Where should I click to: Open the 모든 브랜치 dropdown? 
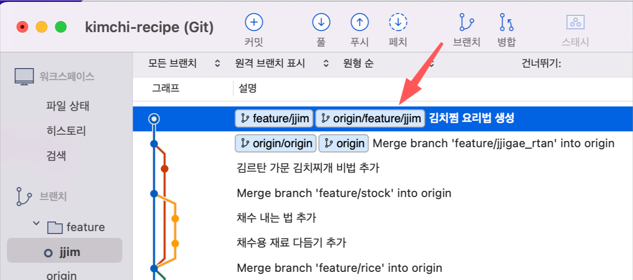184,63
